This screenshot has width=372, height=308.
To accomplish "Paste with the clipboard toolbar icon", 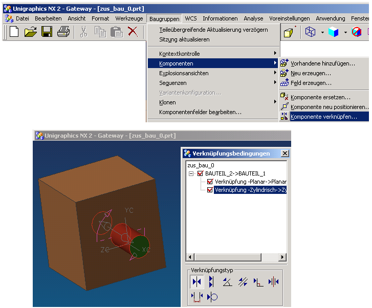I will pos(117,32).
